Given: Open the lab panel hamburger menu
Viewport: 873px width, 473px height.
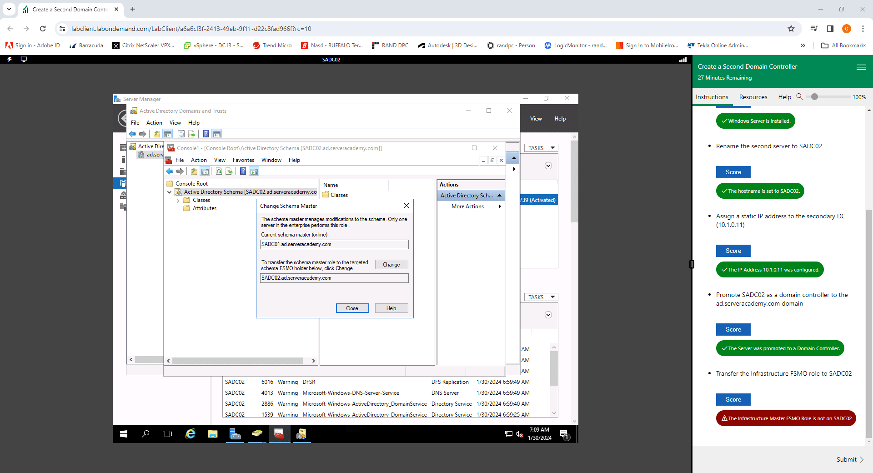Looking at the screenshot, I should (x=861, y=67).
